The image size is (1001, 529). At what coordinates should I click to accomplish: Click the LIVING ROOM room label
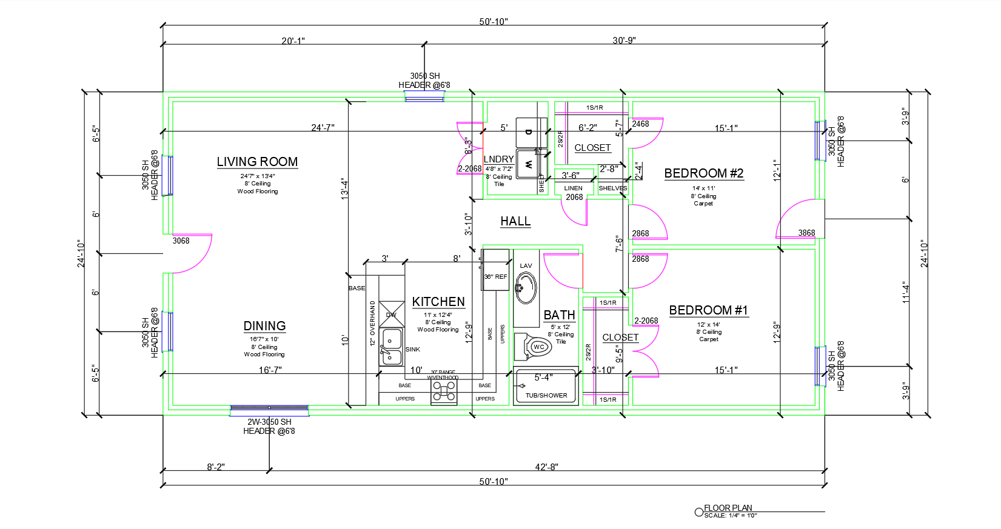coord(257,162)
